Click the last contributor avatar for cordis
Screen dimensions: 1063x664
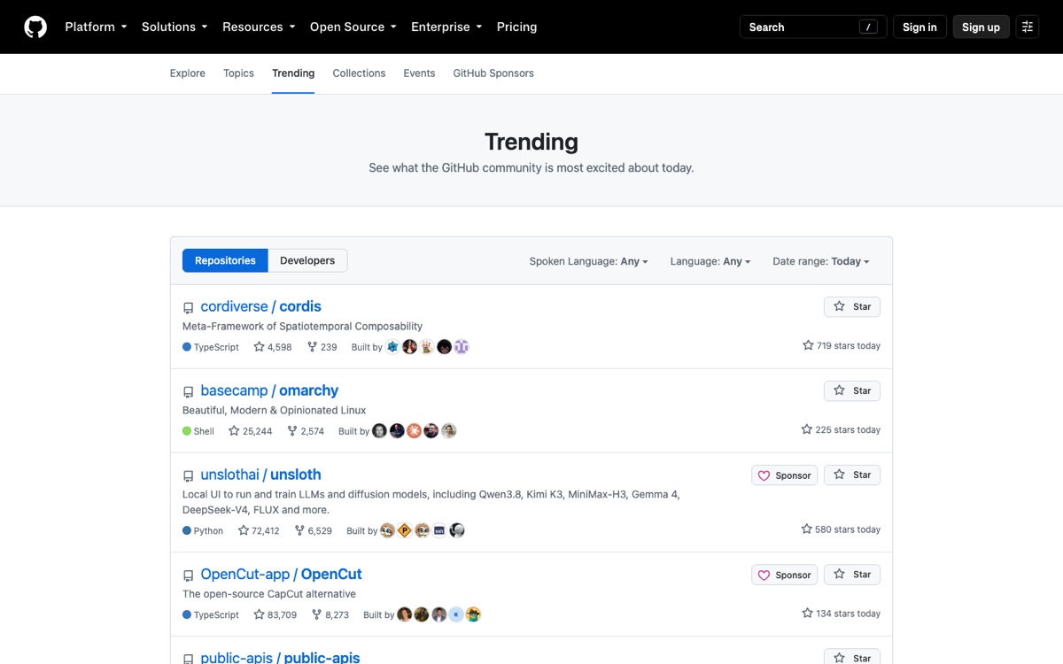click(x=461, y=347)
